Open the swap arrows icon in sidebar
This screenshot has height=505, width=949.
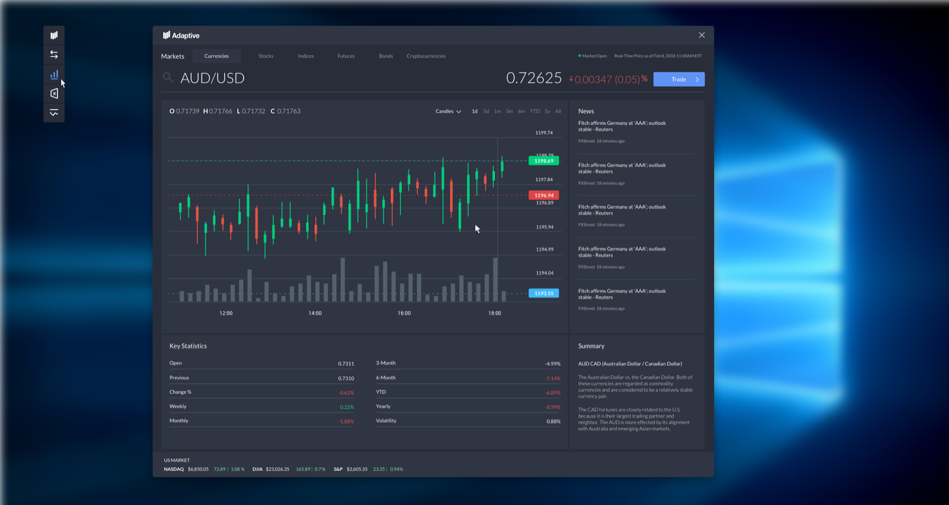pyautogui.click(x=54, y=55)
